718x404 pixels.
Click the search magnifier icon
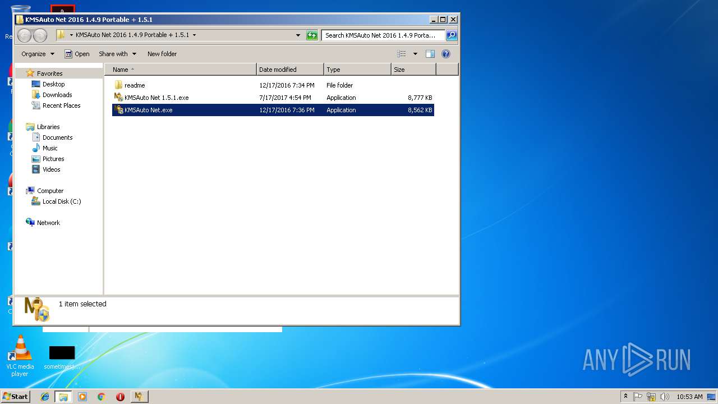(451, 35)
